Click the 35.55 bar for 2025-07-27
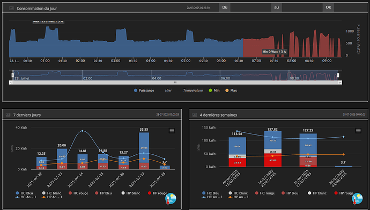Image resolution: width=370 pixels, height=210 pixels. (144, 151)
